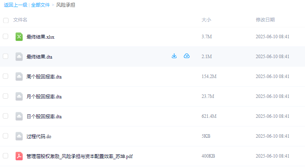Check the box for 最终结果.xlsx
This screenshot has height=167, width=305.
[x=5, y=36]
